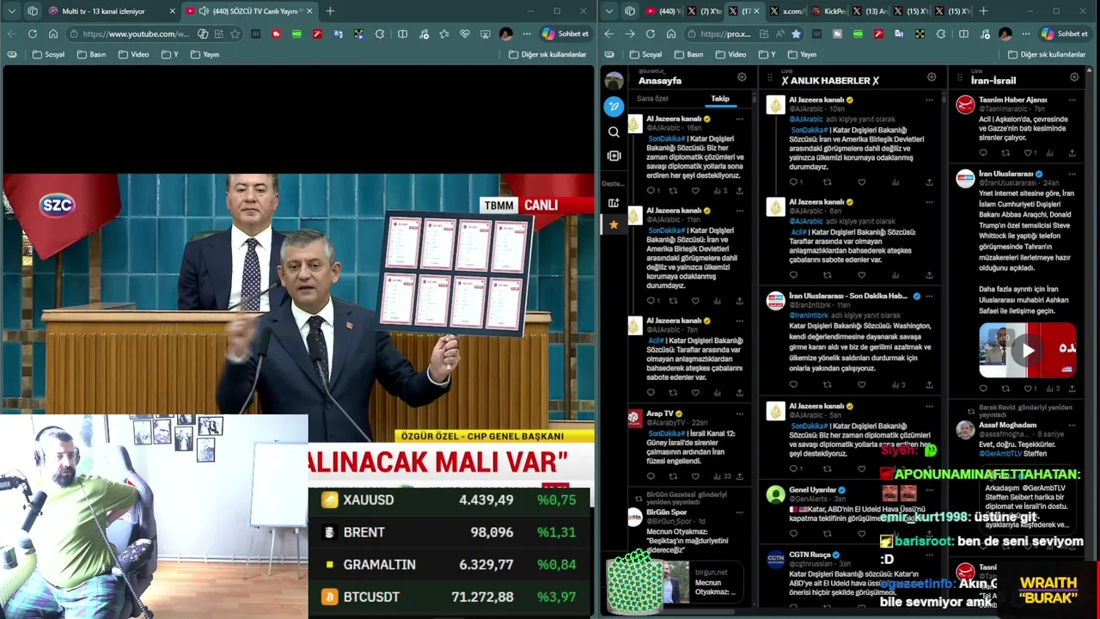Switch to Sana özel tab in Anasayfa
Image resolution: width=1100 pixels, height=619 pixels.
tap(652, 99)
